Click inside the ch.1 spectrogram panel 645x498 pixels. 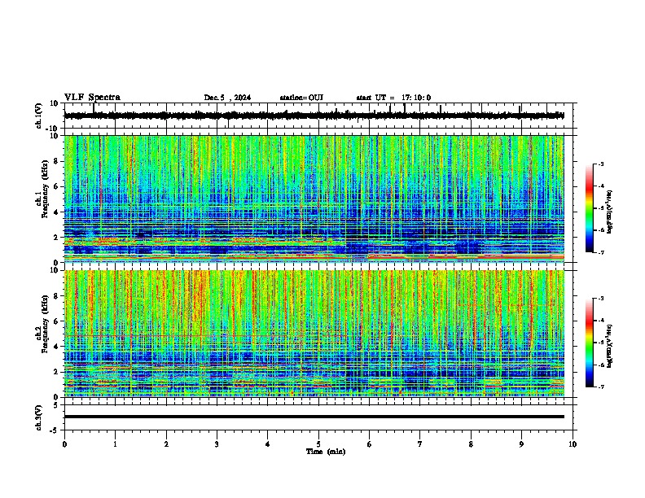click(314, 199)
